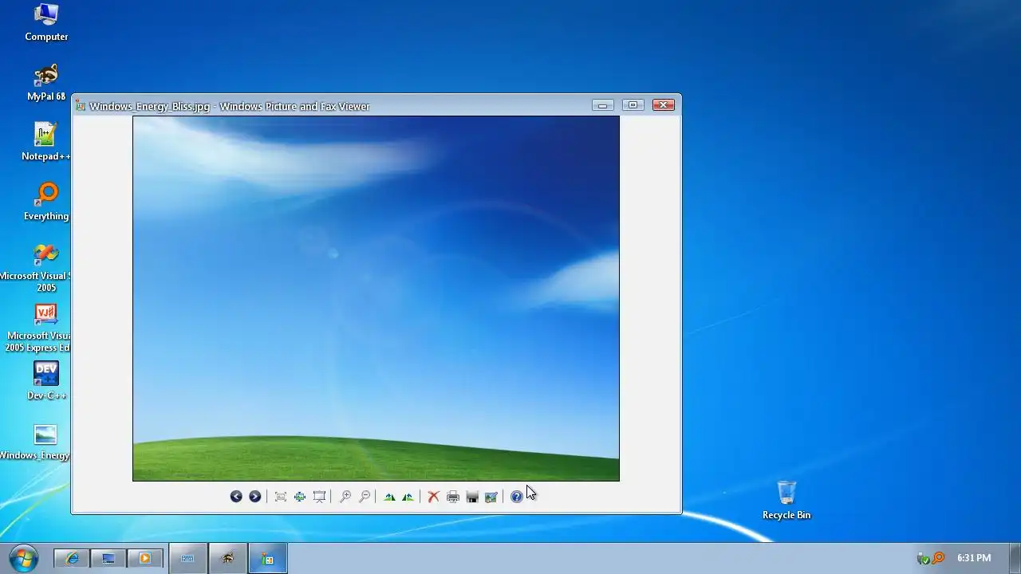Viewport: 1021px width, 574px height.
Task: Rotate the image counterclockwise
Action: (x=408, y=497)
